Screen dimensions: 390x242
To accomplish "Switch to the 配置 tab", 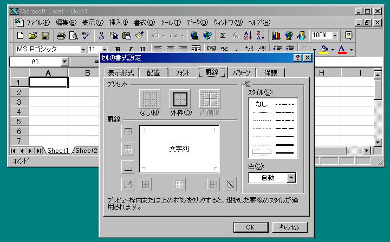I will [153, 73].
